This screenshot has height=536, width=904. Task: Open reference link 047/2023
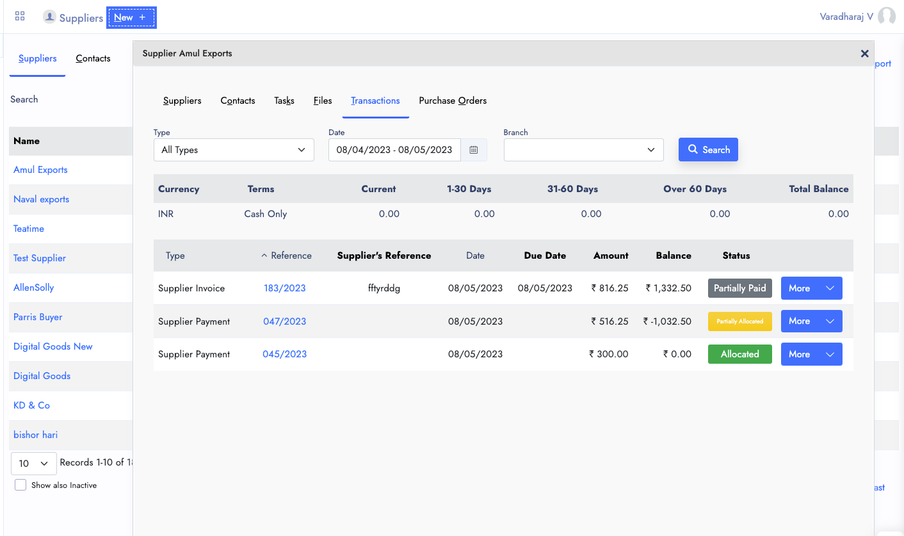(x=285, y=321)
